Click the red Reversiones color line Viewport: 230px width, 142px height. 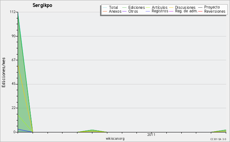200,11
